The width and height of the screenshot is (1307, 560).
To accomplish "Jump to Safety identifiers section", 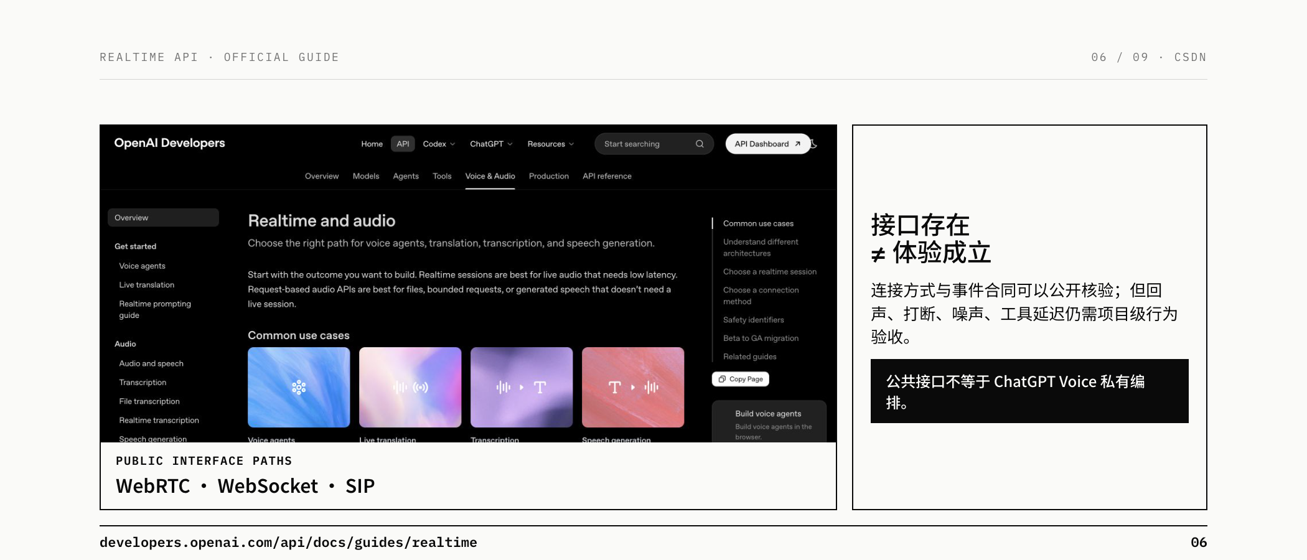I will tap(753, 320).
